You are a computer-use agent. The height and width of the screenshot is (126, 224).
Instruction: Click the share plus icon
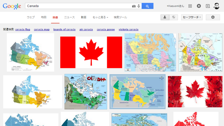coord(208,6)
